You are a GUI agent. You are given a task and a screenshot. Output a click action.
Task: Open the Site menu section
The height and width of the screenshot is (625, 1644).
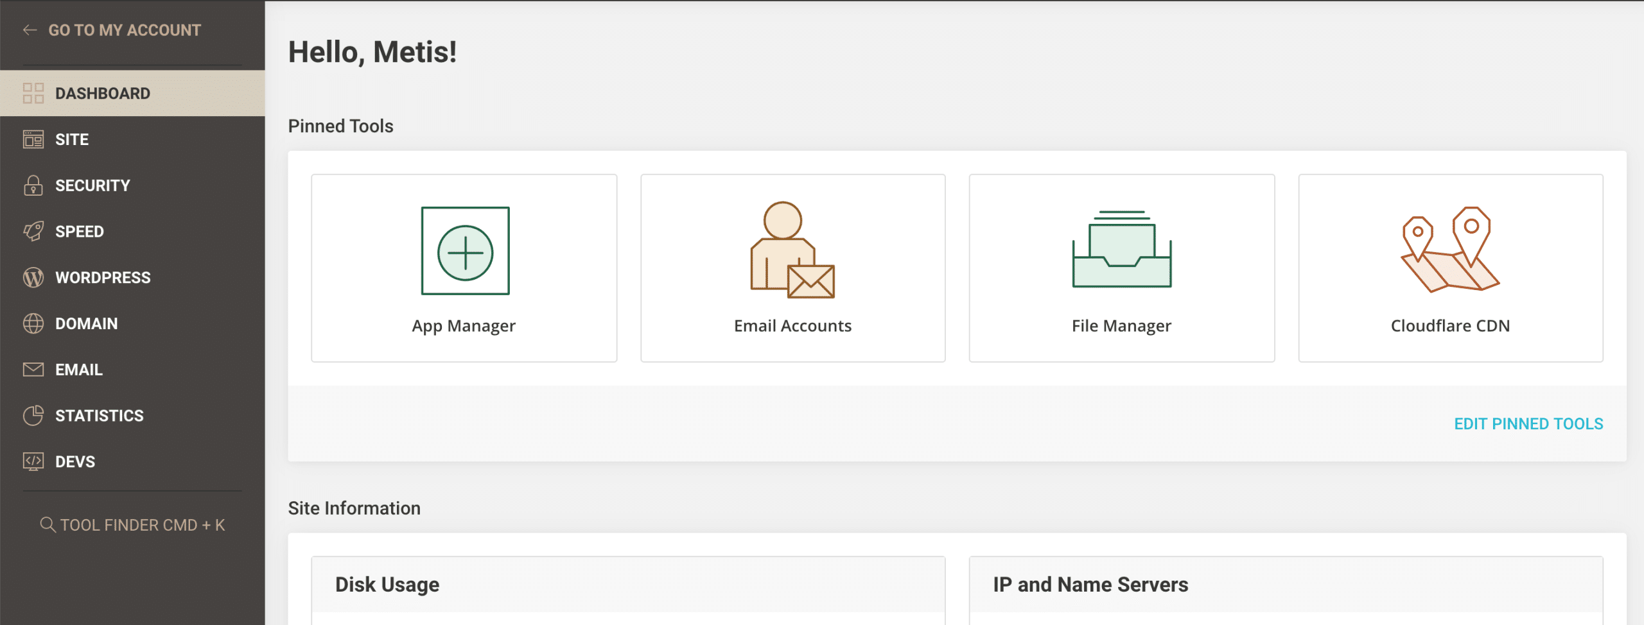coord(132,139)
